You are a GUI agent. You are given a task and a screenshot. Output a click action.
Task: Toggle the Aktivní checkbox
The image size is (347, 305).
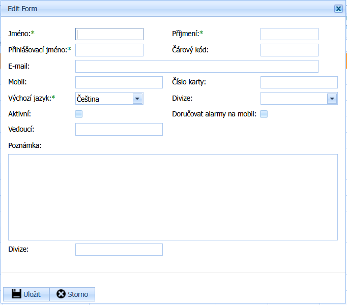click(x=79, y=114)
